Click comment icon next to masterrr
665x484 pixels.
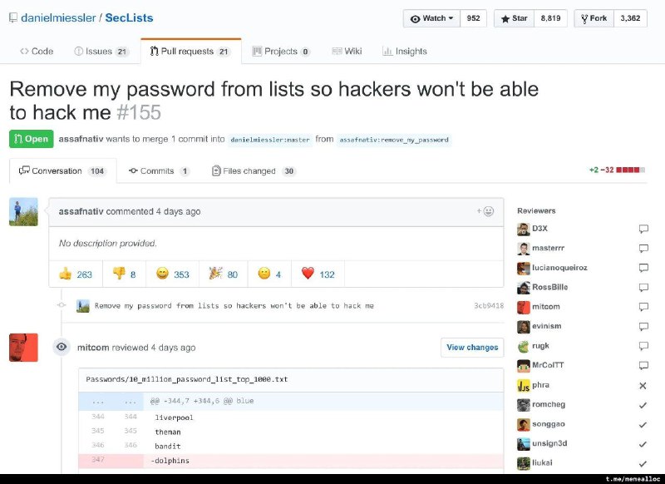tap(643, 249)
